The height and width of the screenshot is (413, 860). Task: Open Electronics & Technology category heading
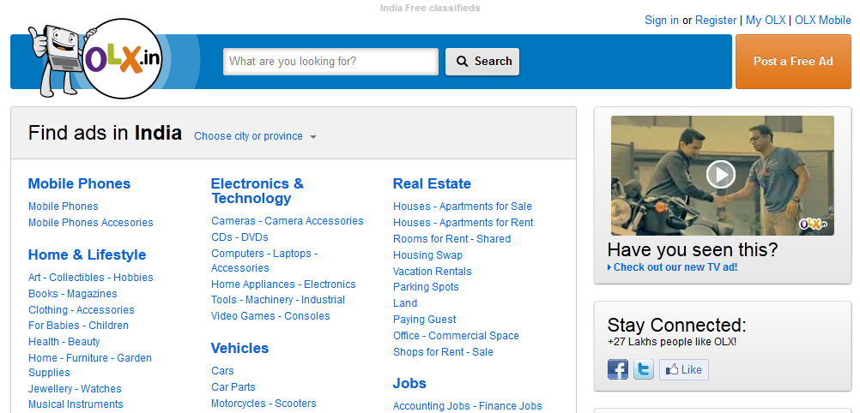257,190
